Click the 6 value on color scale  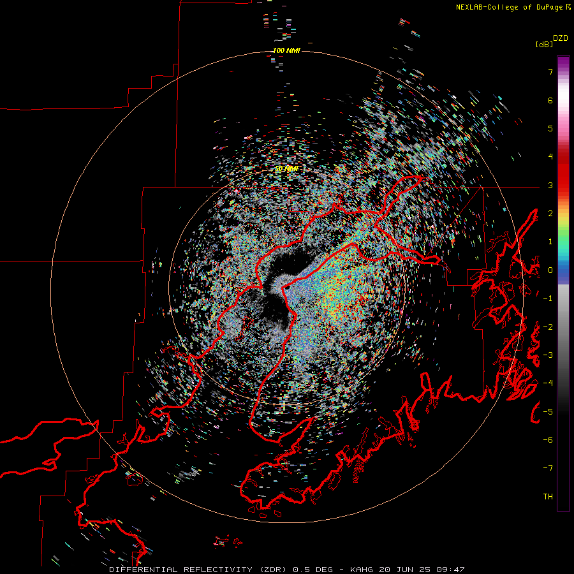550,100
